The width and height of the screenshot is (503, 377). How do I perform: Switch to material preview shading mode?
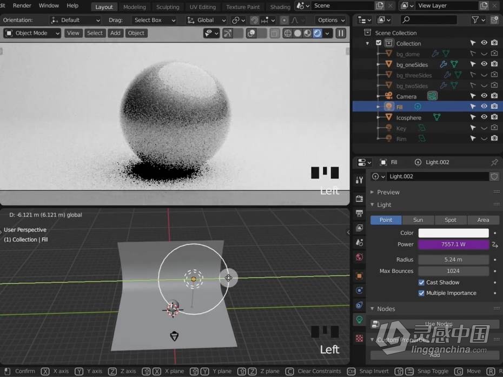[x=307, y=33]
